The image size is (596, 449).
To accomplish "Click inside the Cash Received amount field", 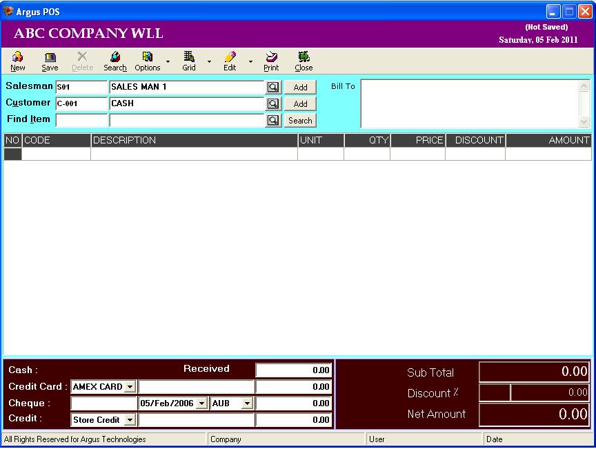I will [294, 370].
